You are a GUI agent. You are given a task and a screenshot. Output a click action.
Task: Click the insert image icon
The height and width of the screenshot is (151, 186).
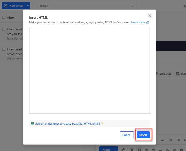tap(160, 150)
